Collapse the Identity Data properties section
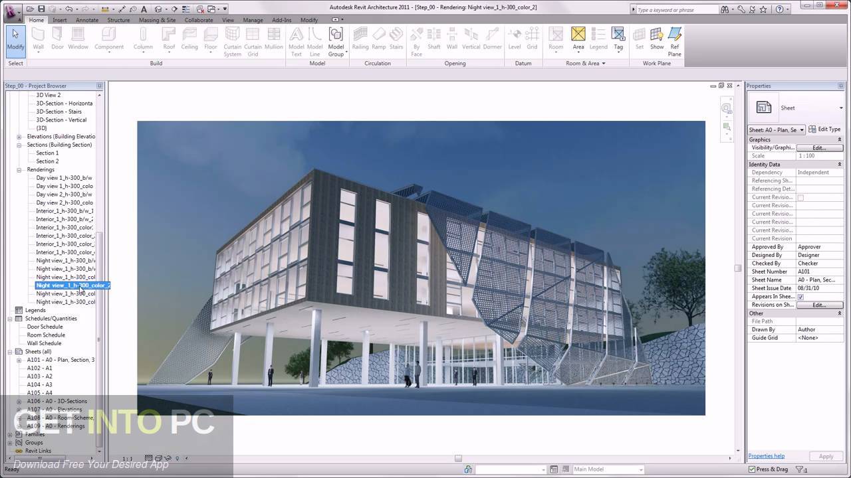Screen dimensions: 851x478 tap(839, 164)
